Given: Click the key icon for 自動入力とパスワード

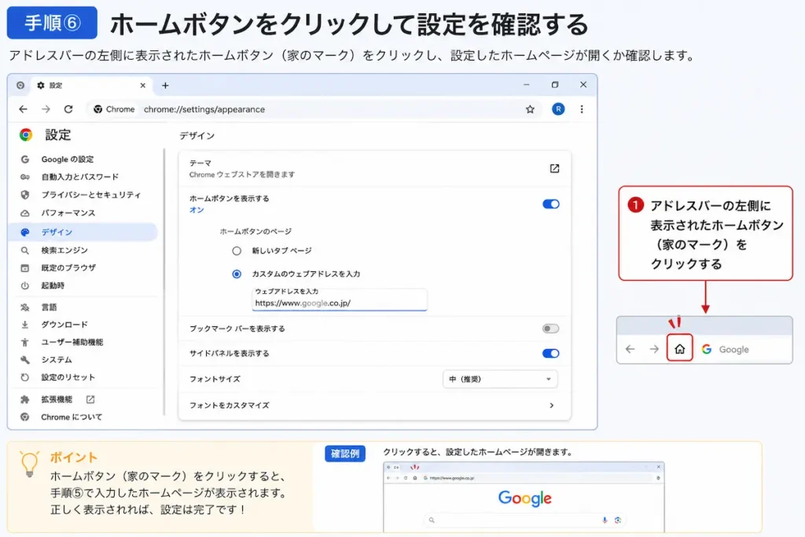Looking at the screenshot, I should pos(24,177).
